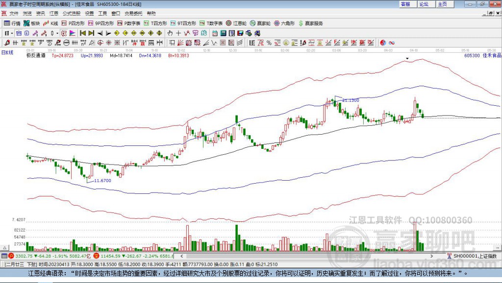Launch the 江恩轮 Gann wheel
This screenshot has height=283, width=502.
(236, 24)
